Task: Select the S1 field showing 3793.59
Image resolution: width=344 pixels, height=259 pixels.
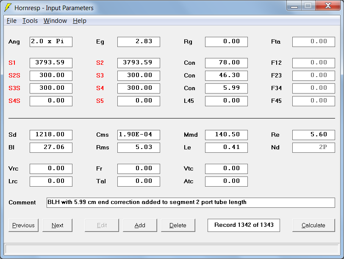Action: point(51,63)
